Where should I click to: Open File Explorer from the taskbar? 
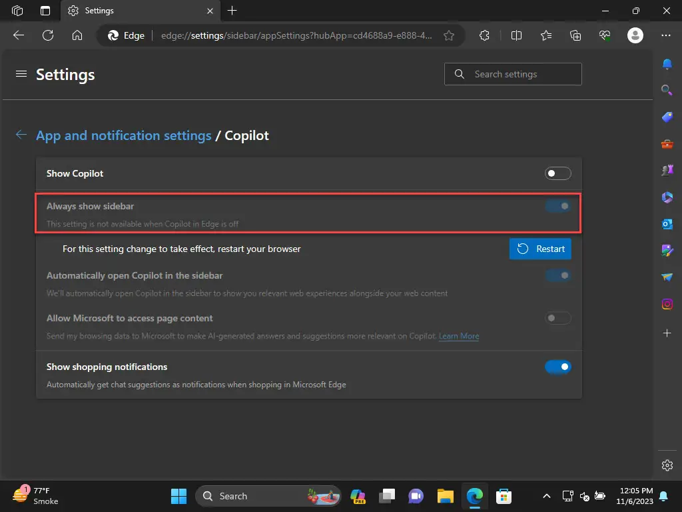tap(445, 496)
